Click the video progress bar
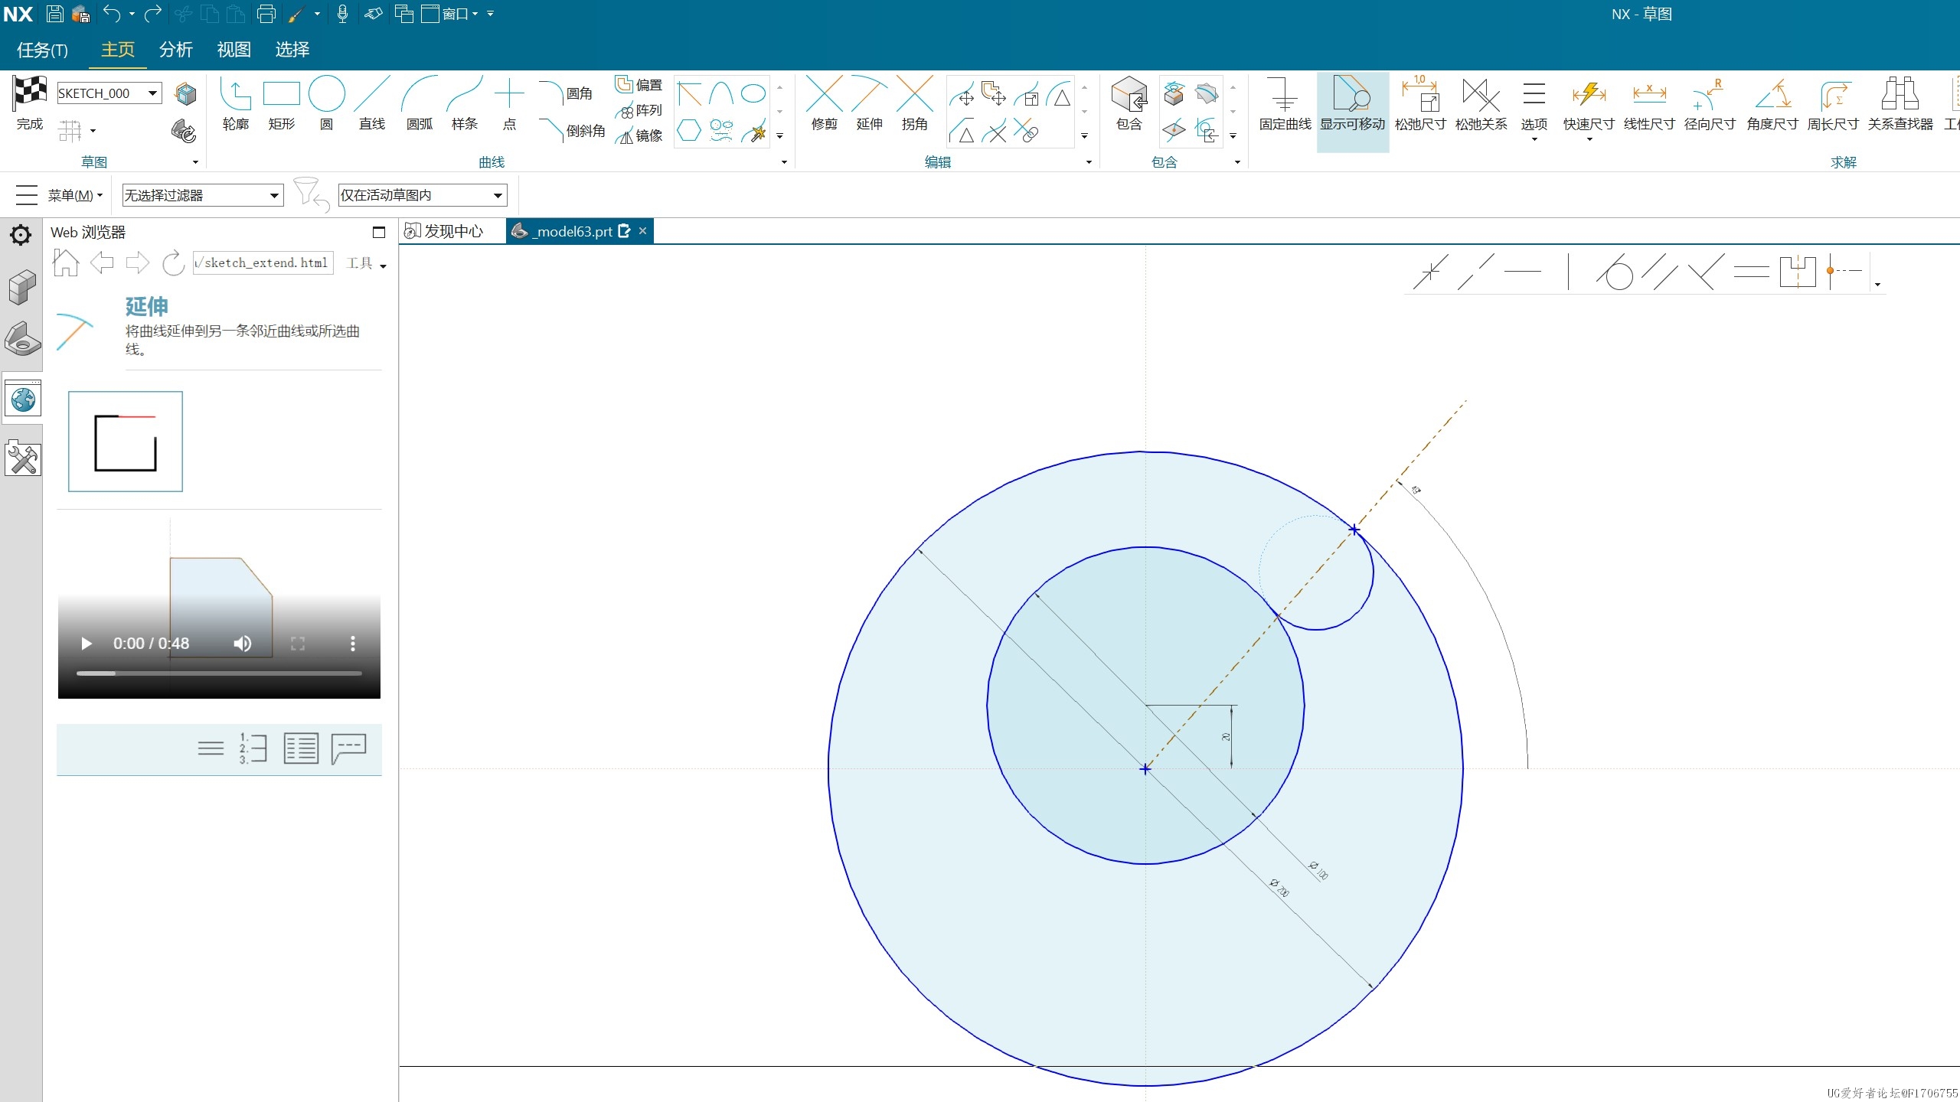 [x=219, y=673]
